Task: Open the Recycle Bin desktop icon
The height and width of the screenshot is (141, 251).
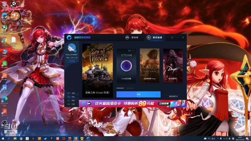Action: tap(4, 5)
